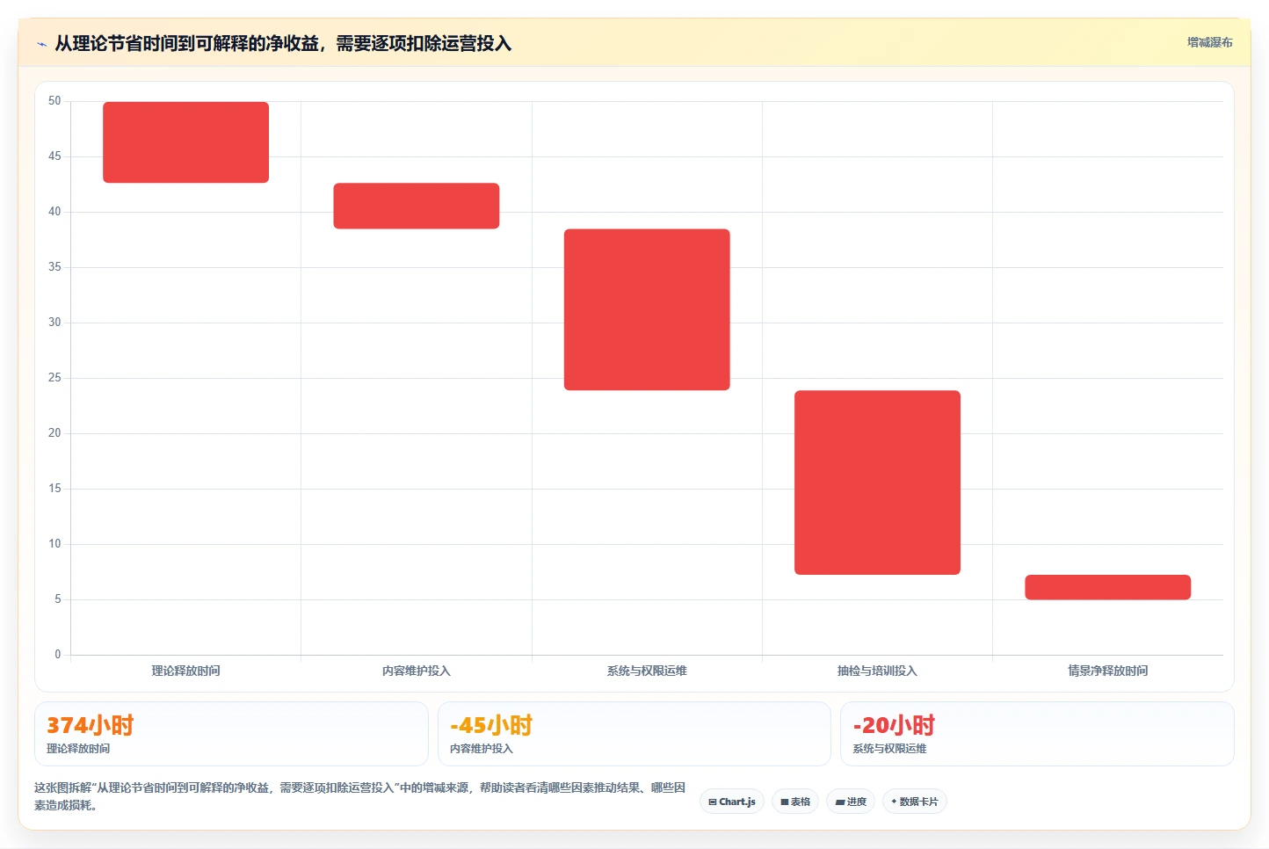Click x-axis label 情景净释放时间
1269x849 pixels.
pos(1107,671)
